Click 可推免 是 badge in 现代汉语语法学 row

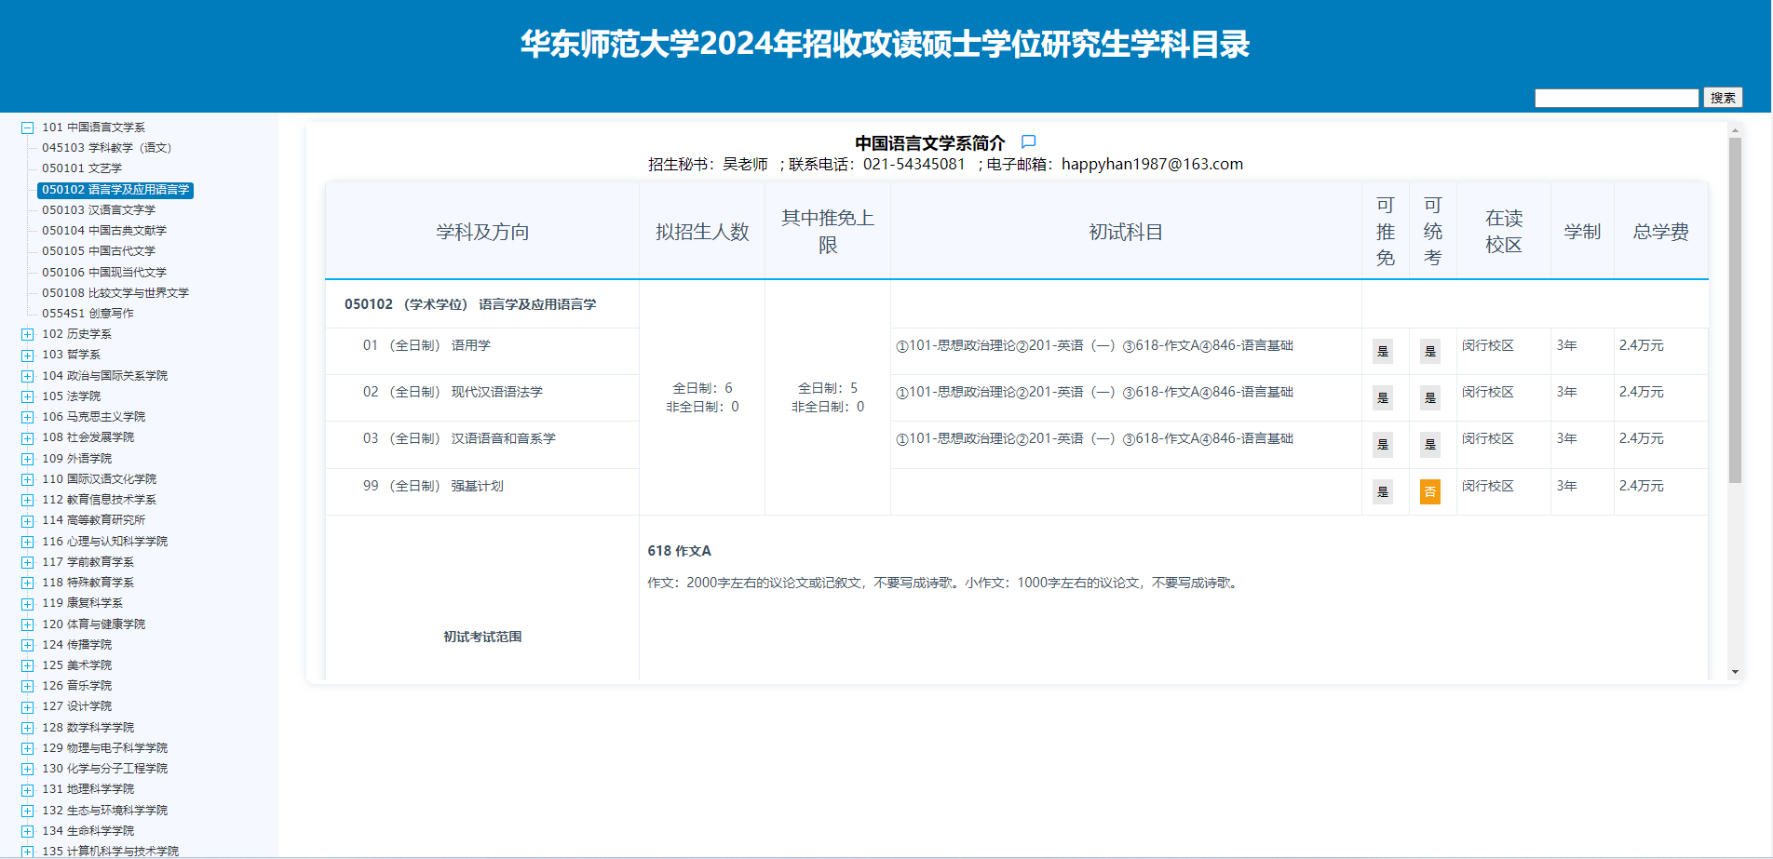[1383, 397]
